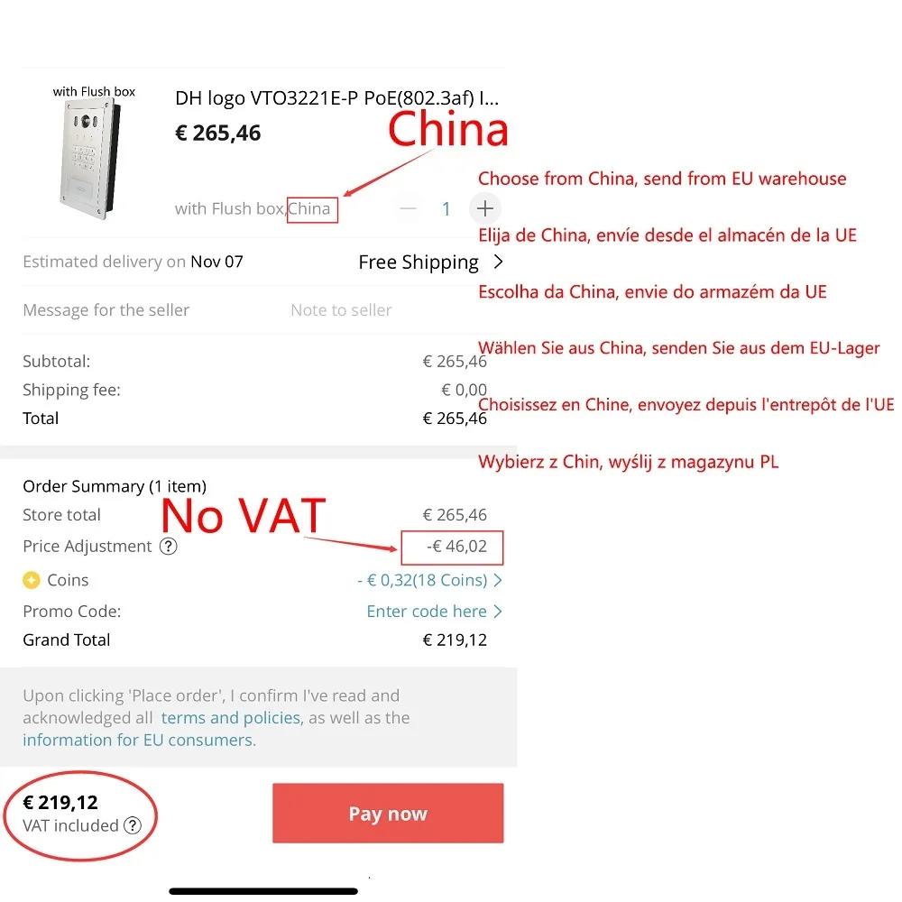Open Price Adjustment help question mark
The width and height of the screenshot is (902, 902).
168,546
